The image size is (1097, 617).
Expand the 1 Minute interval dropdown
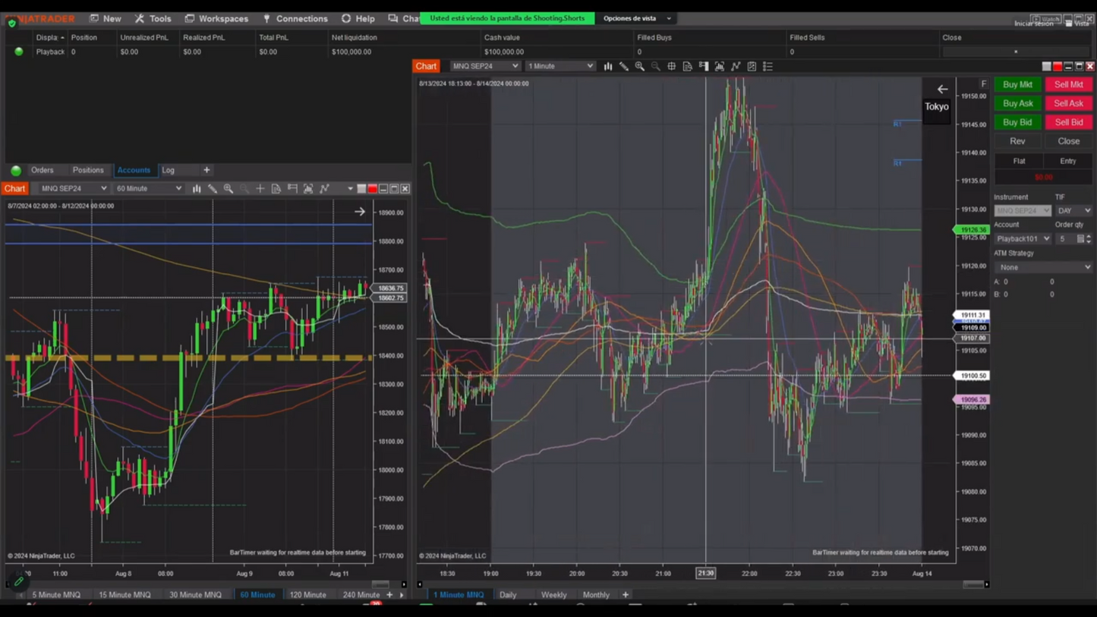pos(560,67)
